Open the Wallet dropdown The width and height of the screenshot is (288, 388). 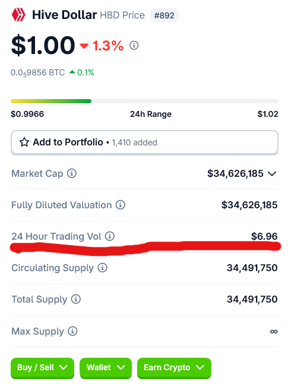click(106, 368)
